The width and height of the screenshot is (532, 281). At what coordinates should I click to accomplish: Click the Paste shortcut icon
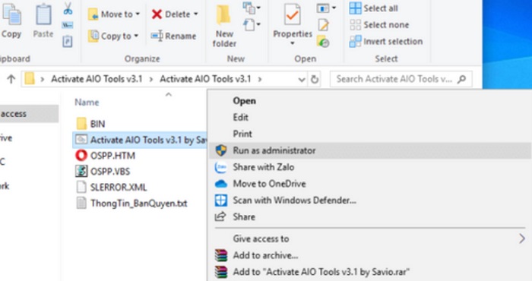coord(68,41)
